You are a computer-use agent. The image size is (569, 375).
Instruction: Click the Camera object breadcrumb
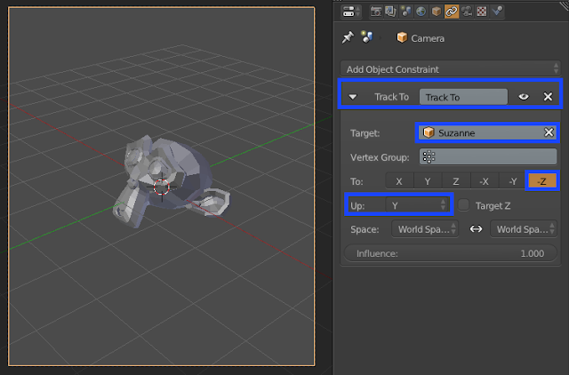(421, 38)
